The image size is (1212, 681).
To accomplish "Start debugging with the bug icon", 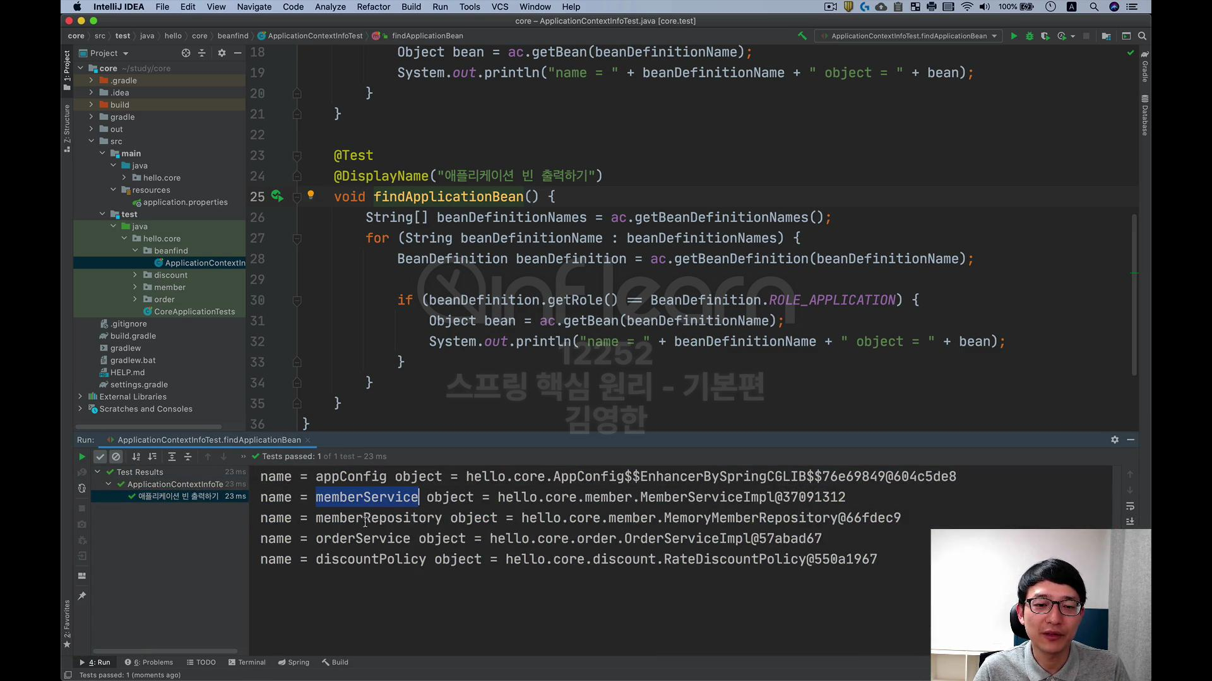I will 1030,36.
